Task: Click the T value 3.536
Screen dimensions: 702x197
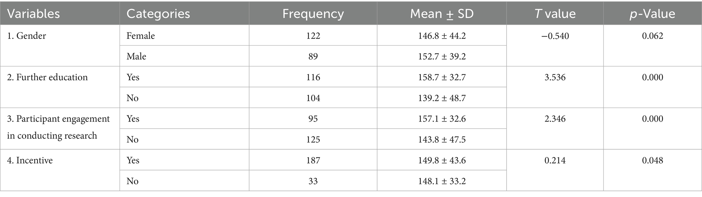Action: pos(555,77)
